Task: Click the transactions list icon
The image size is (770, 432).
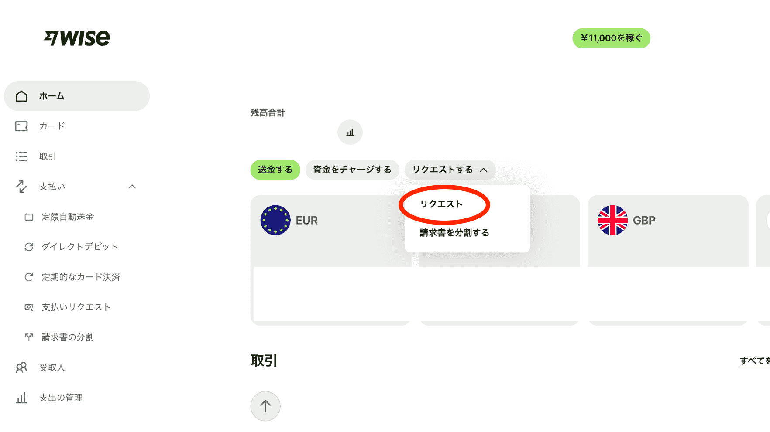Action: [21, 156]
